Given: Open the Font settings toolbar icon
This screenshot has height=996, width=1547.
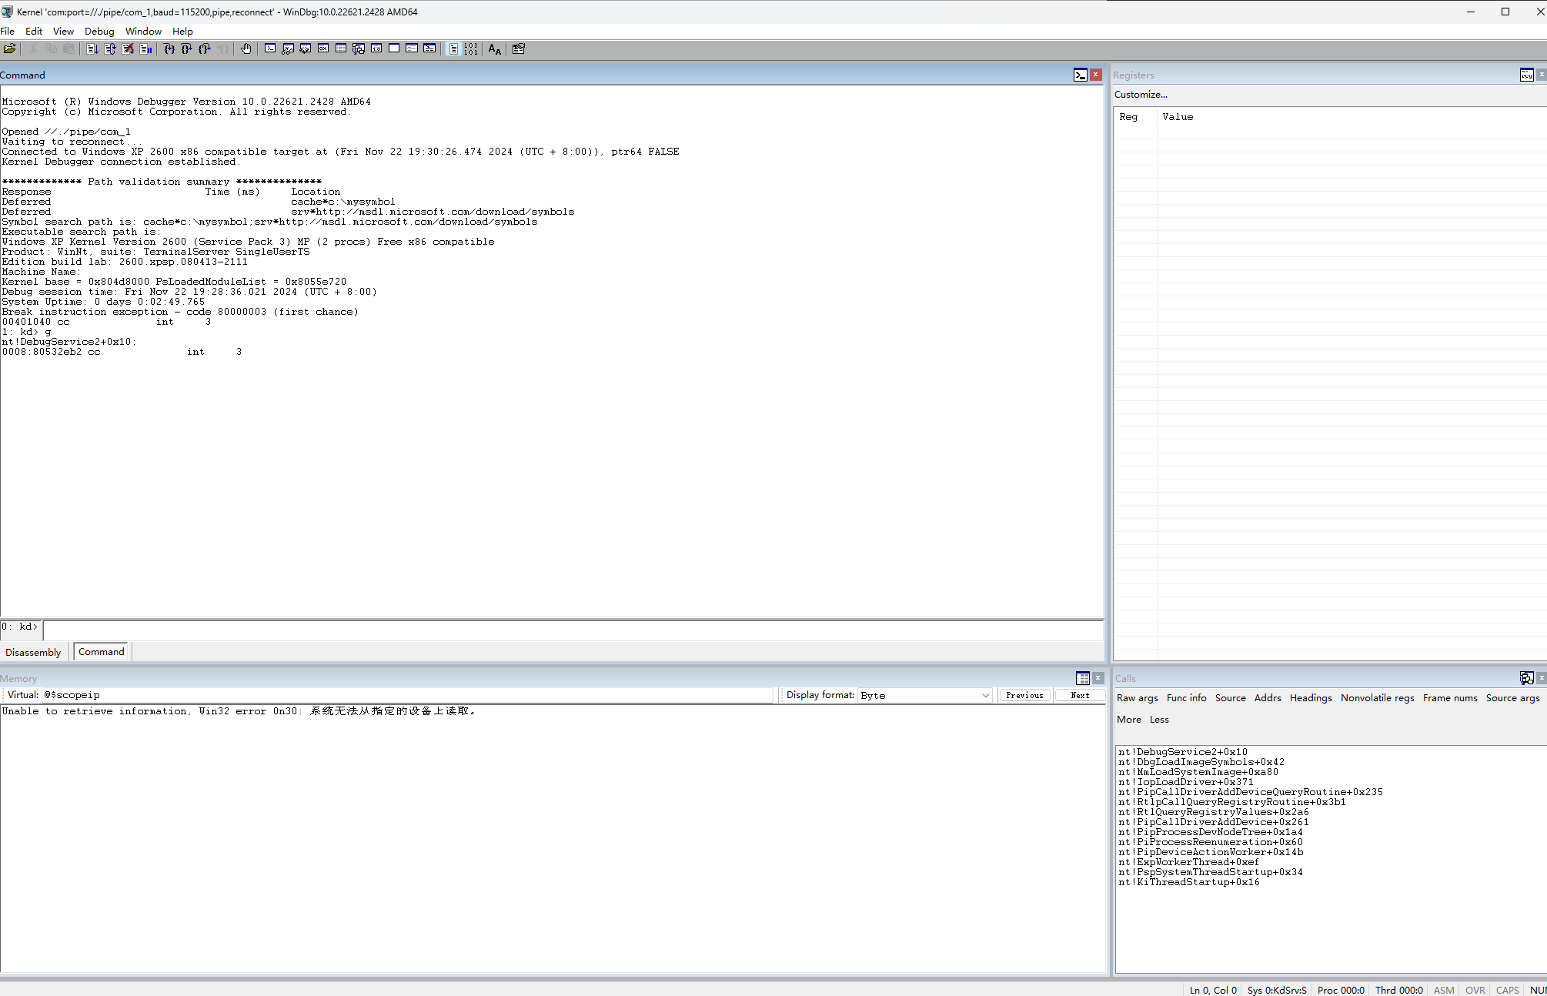Looking at the screenshot, I should pyautogui.click(x=494, y=48).
